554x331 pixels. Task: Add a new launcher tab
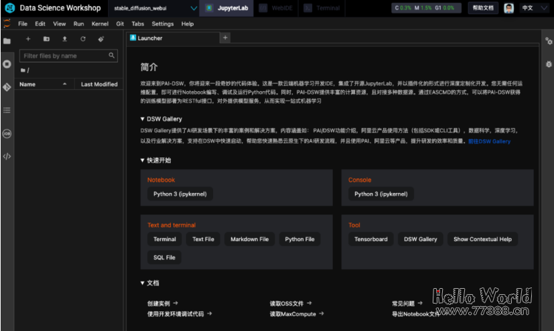[x=225, y=38]
